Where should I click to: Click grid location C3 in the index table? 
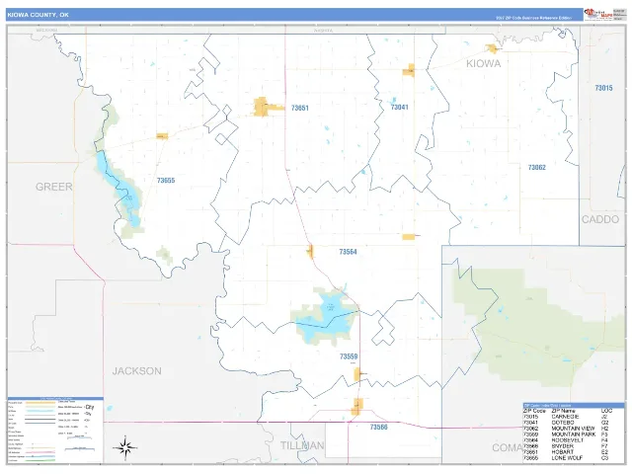point(604,458)
